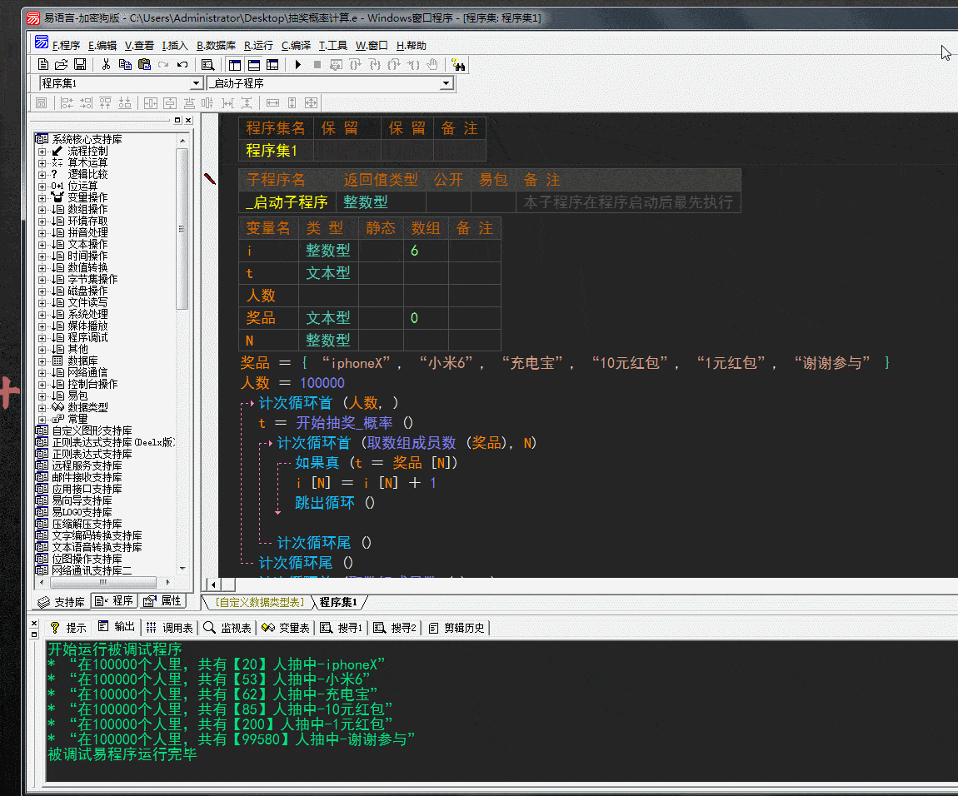The height and width of the screenshot is (796, 958).
Task: Click the Find magnifier document icon
Action: pos(207,64)
